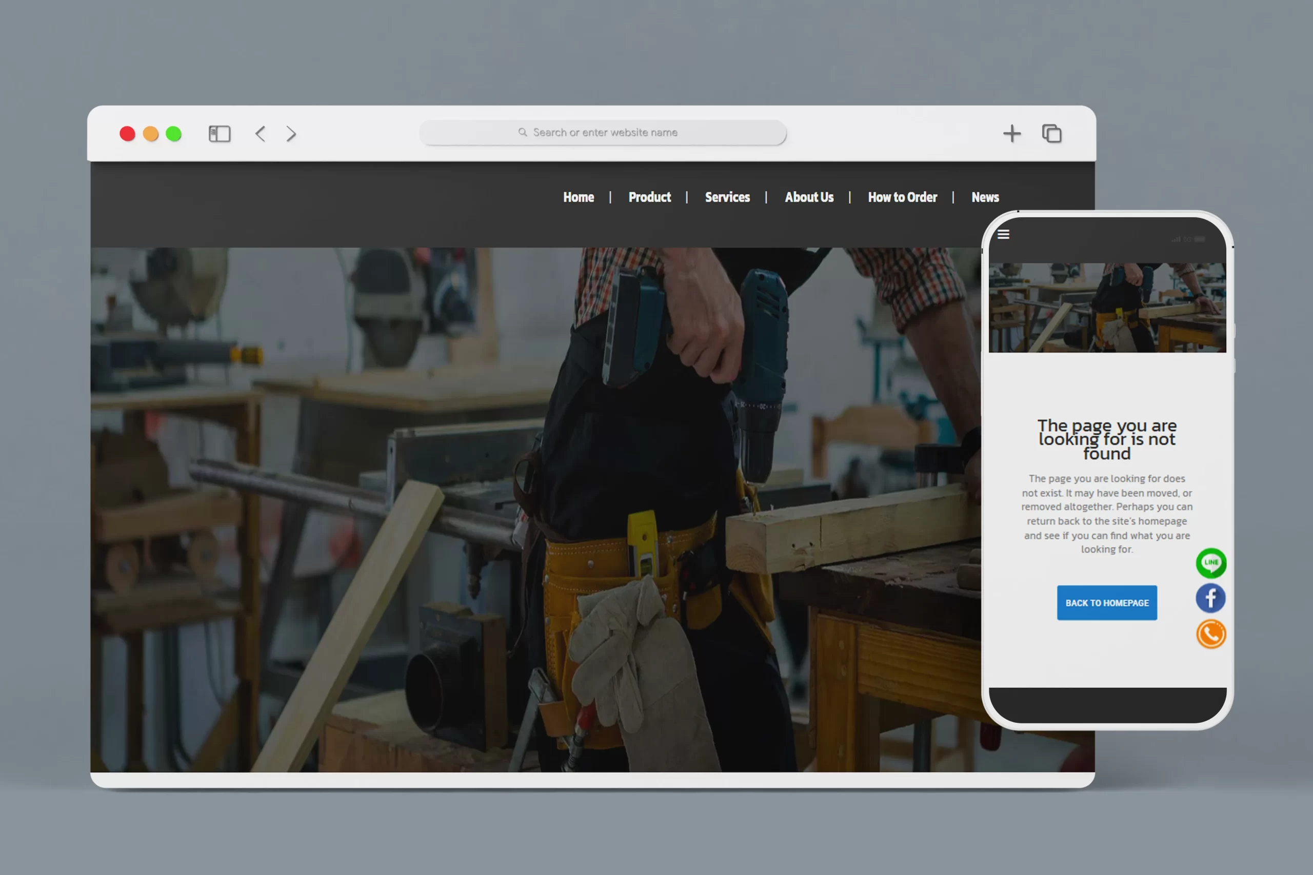Click the browser forward arrow
The image size is (1313, 875).
click(x=291, y=134)
